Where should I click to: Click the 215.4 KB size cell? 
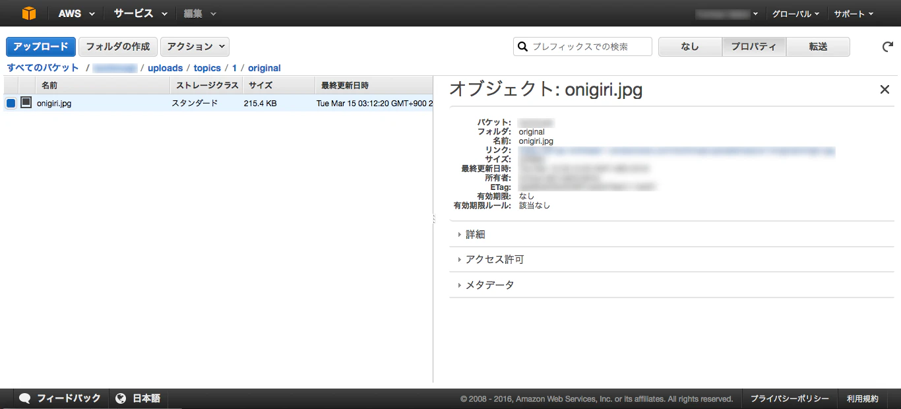(260, 104)
